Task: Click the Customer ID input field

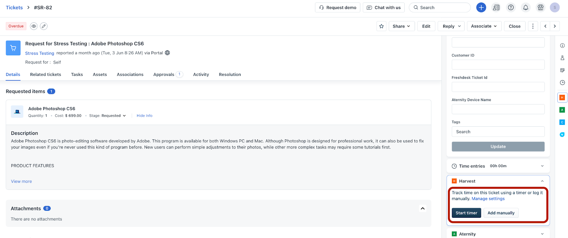Action: click(x=498, y=65)
